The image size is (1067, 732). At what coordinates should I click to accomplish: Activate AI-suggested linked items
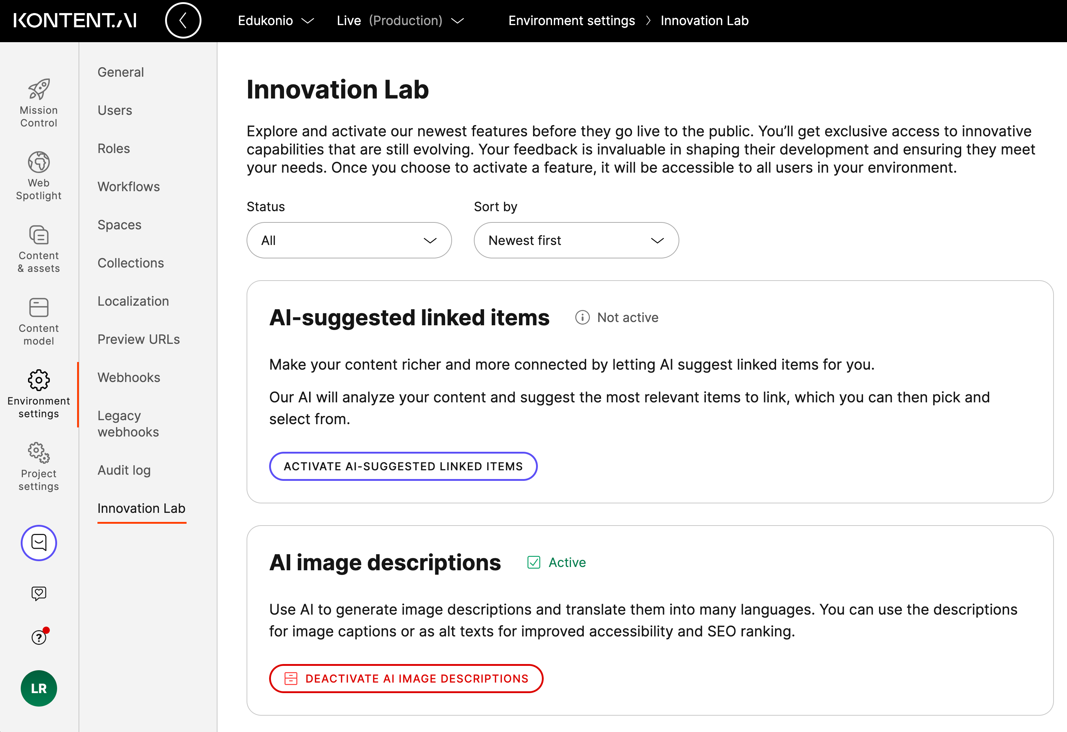point(403,466)
